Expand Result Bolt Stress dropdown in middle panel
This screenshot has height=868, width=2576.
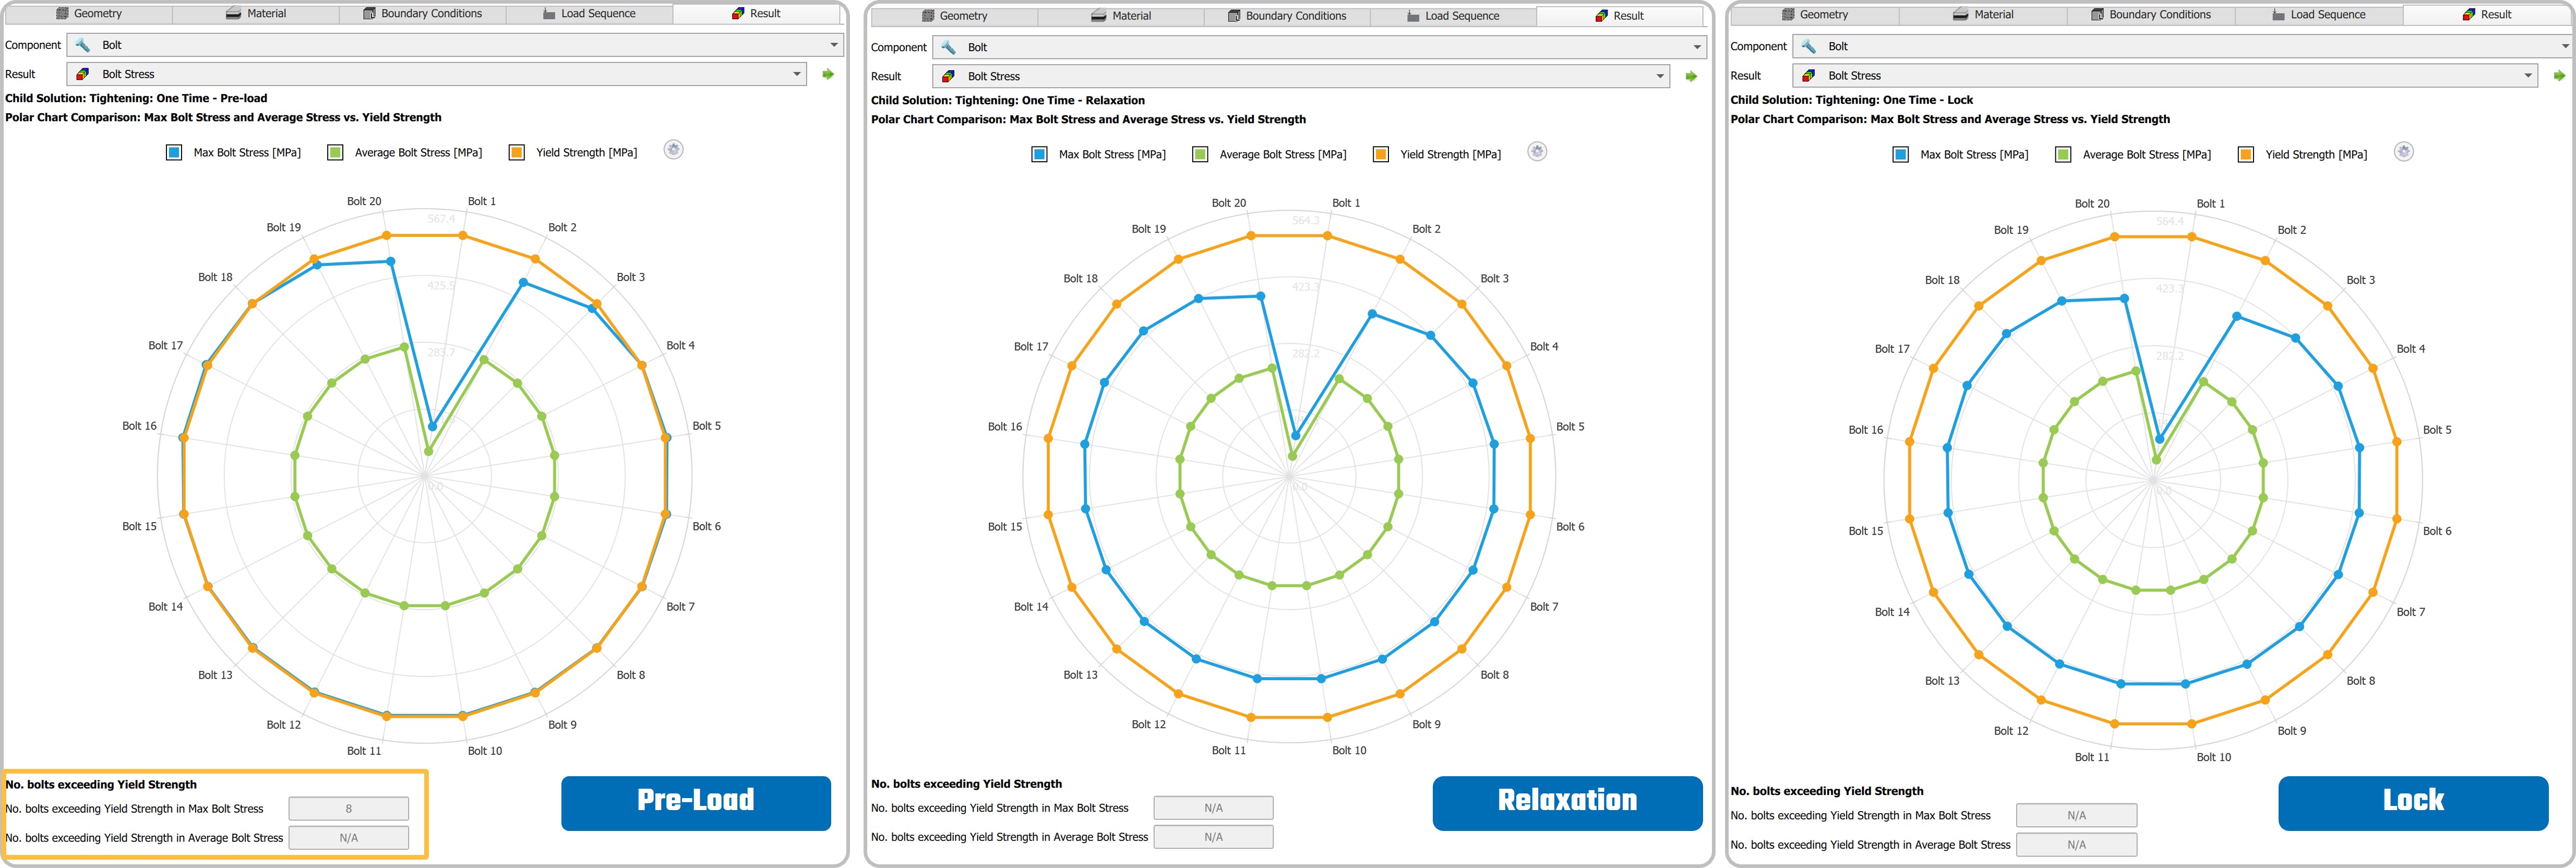point(1660,76)
